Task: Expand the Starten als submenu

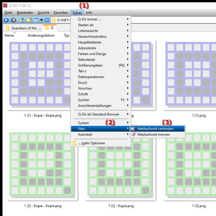Action: pyautogui.click(x=101, y=25)
